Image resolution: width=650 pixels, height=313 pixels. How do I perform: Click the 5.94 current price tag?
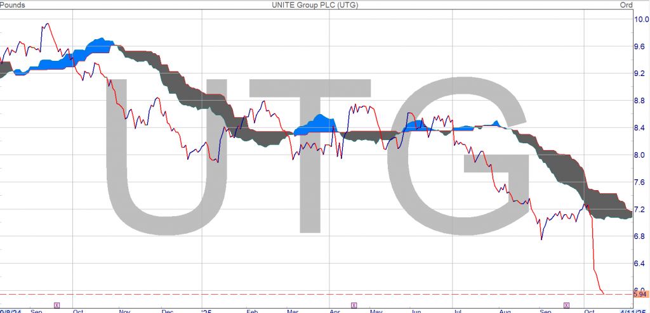pos(640,295)
